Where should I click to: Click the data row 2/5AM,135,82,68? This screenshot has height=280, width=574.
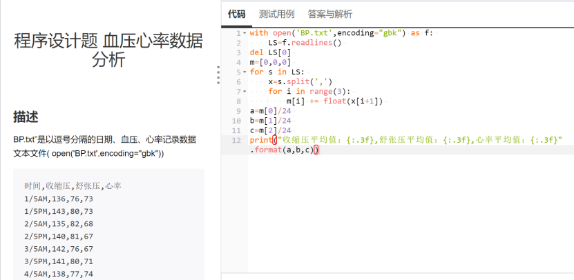pos(59,223)
